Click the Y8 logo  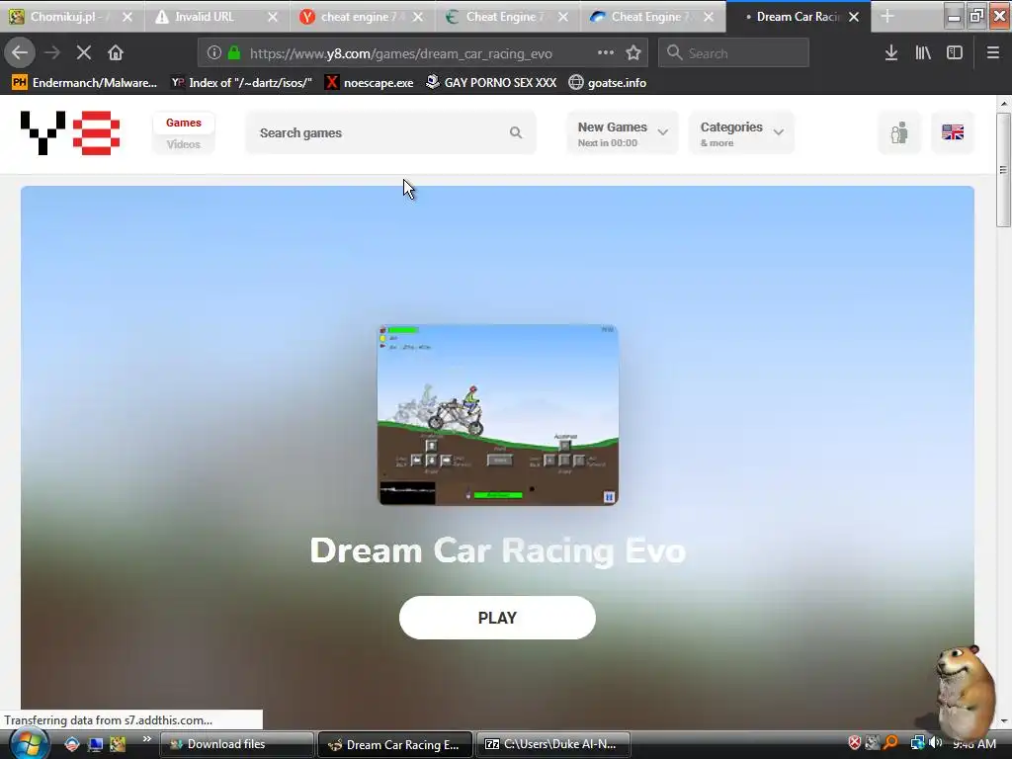tap(70, 133)
